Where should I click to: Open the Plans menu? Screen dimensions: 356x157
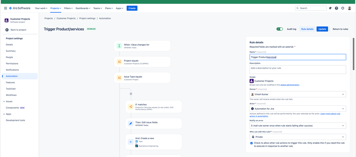pos(109,8)
